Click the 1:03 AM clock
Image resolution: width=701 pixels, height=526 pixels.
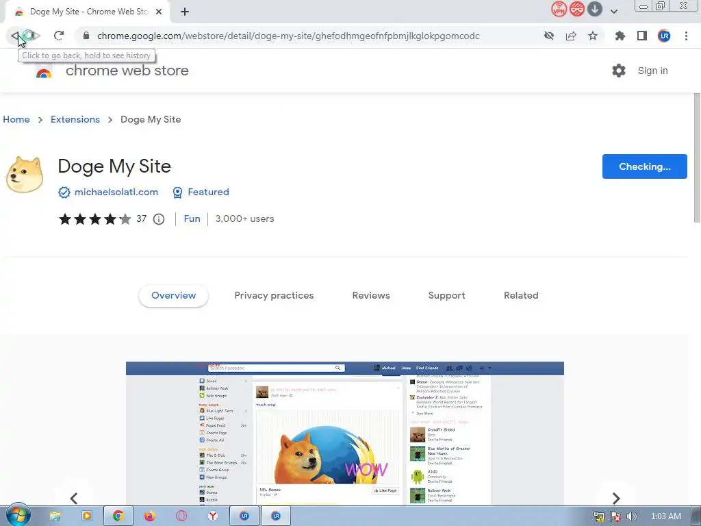[x=665, y=516]
